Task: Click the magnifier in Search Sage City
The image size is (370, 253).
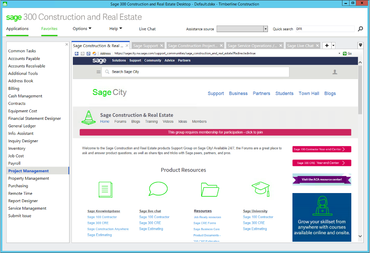Action: pos(107,72)
